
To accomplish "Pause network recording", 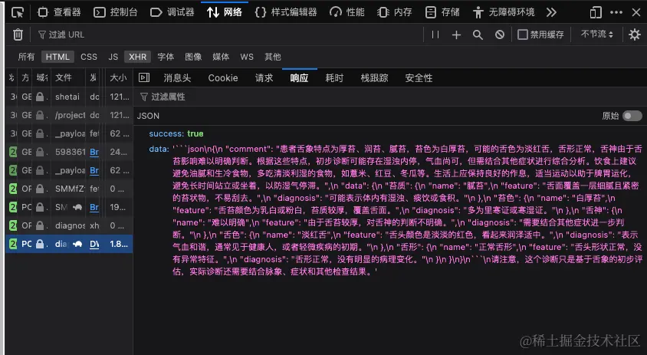I will [435, 35].
